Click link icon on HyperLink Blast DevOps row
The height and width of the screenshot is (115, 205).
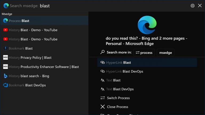click(102, 71)
